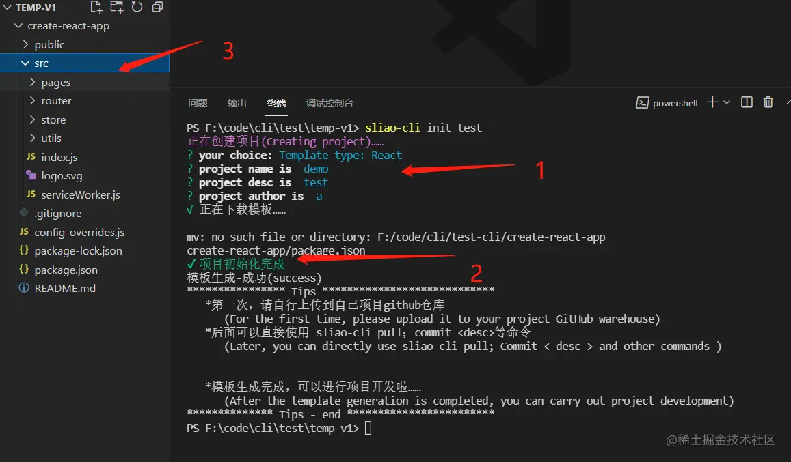Expand the public folder
Image resolution: width=791 pixels, height=462 pixels.
pos(25,45)
